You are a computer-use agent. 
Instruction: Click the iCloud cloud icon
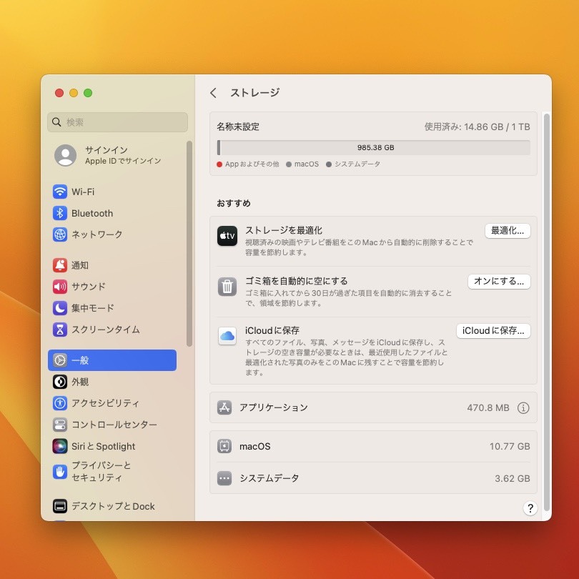(227, 336)
